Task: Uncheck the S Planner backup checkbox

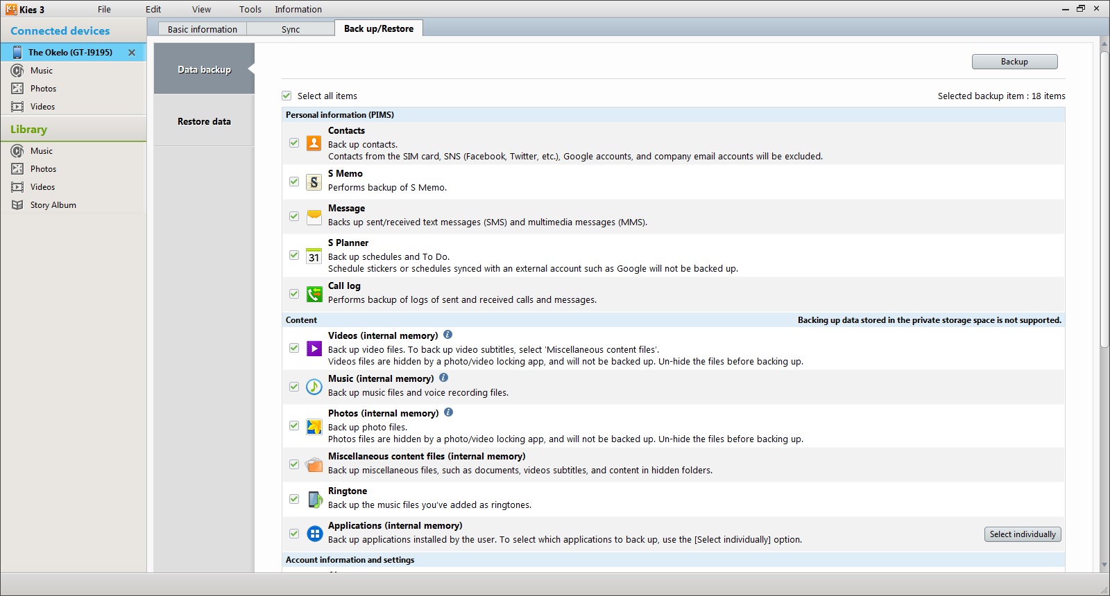Action: click(294, 255)
